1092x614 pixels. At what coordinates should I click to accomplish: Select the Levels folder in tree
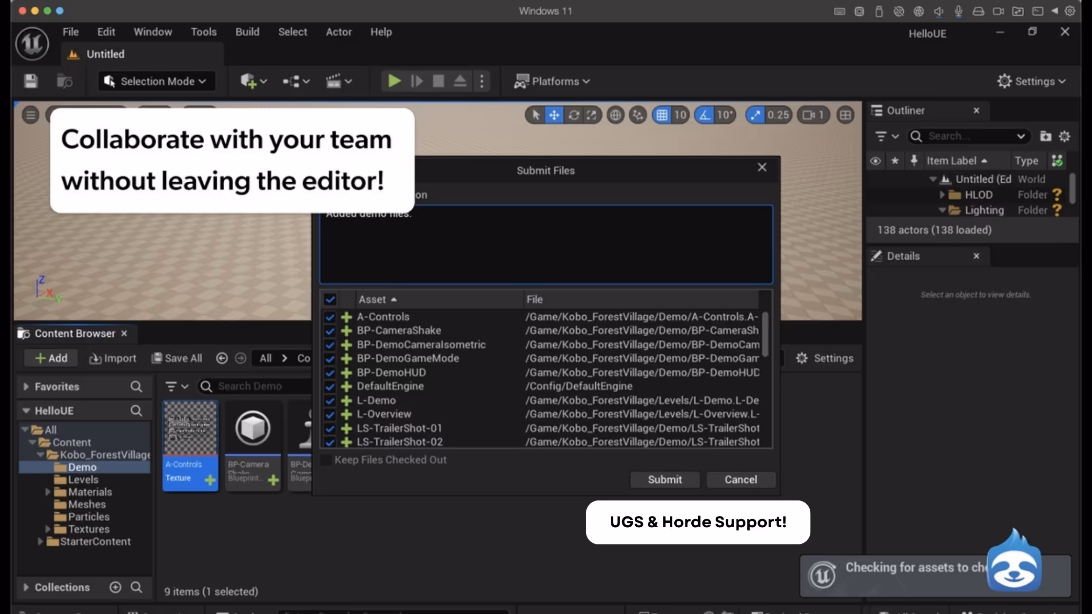83,480
